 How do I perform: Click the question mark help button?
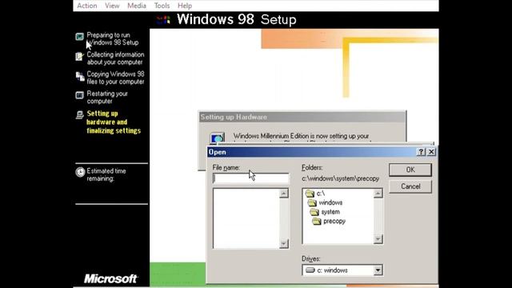[x=421, y=152]
